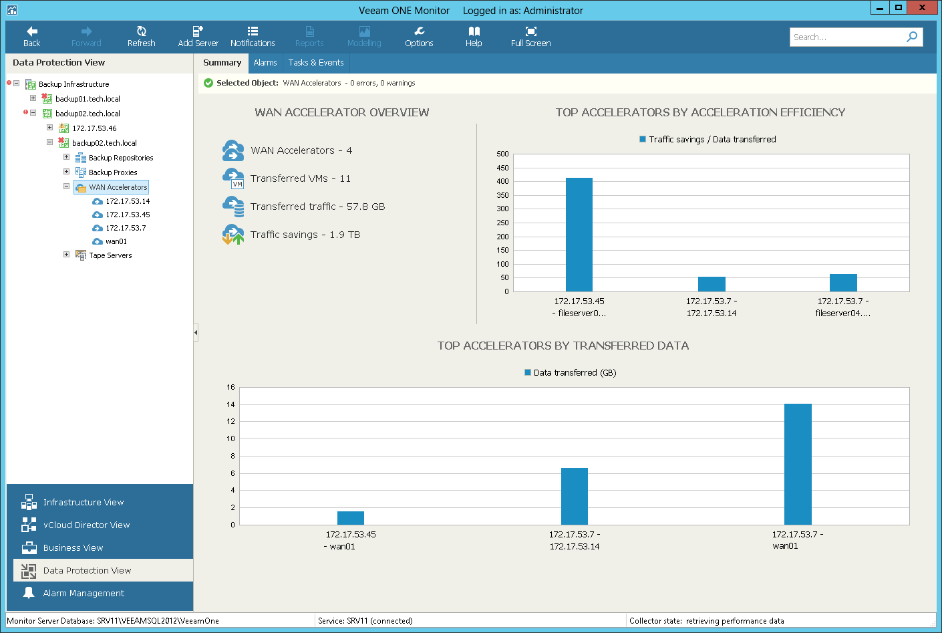Click the search magnifier icon
This screenshot has width=942, height=633.
coord(912,37)
